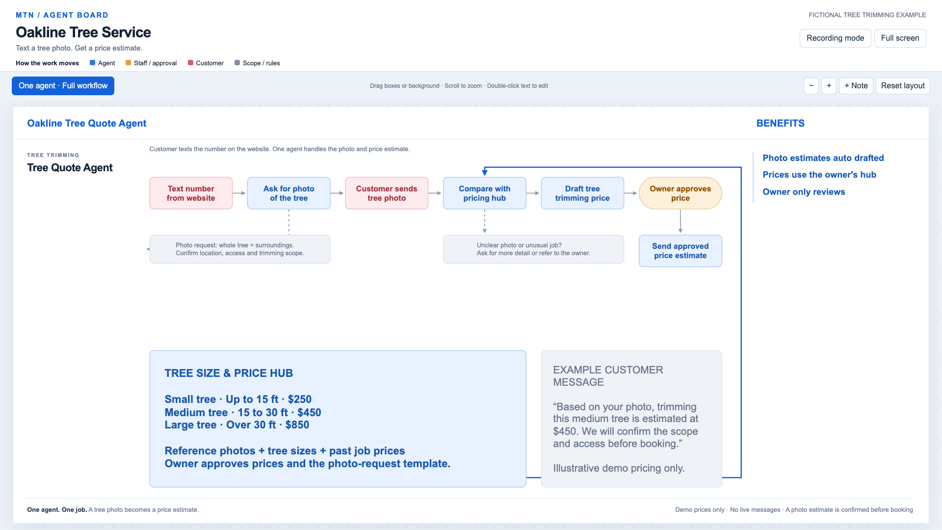Click the Small tree · Up to 15 ft line
Viewport: 942px width, 530px height.
tap(238, 399)
